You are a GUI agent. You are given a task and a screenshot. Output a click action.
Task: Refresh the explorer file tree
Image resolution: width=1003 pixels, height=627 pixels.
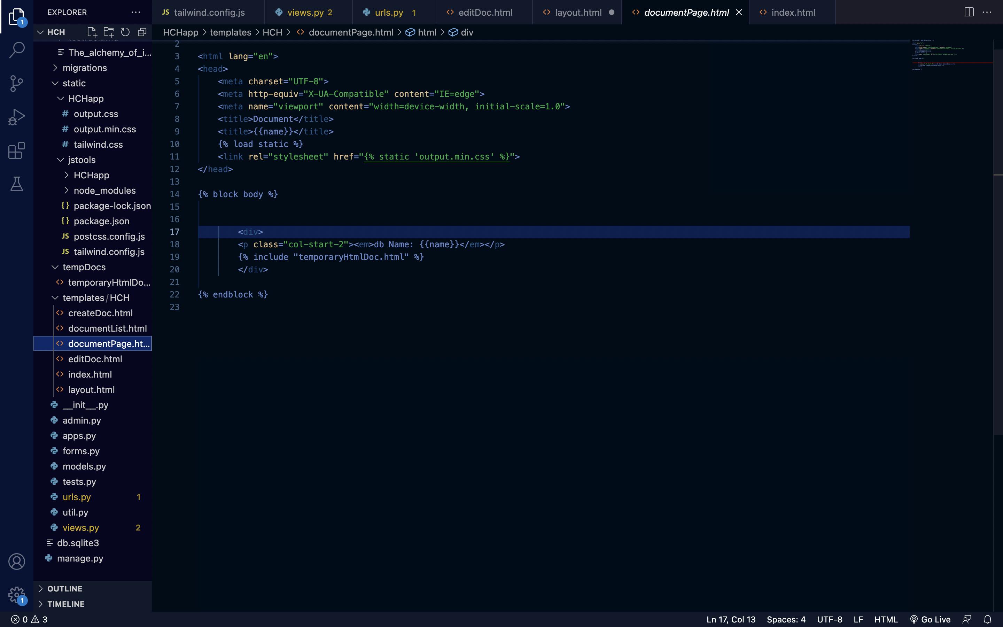coord(125,32)
